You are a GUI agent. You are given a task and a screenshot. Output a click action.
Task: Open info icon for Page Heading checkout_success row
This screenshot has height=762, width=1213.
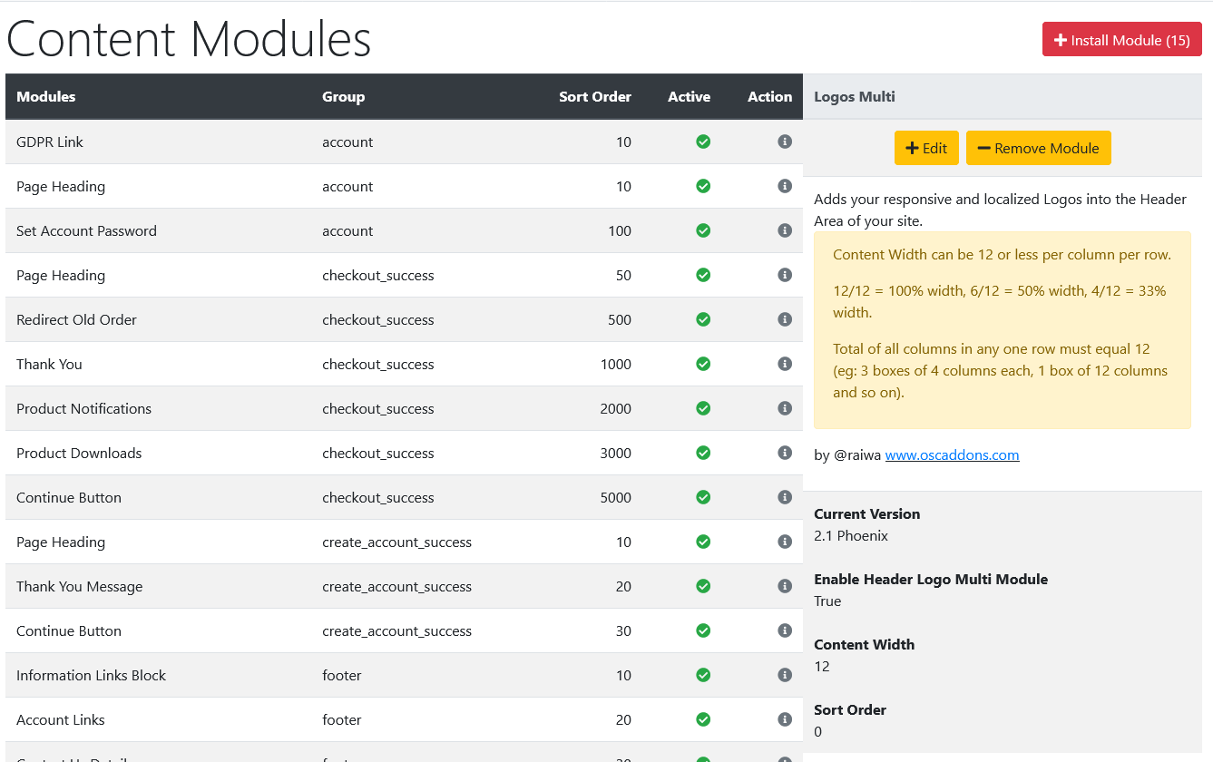(785, 275)
